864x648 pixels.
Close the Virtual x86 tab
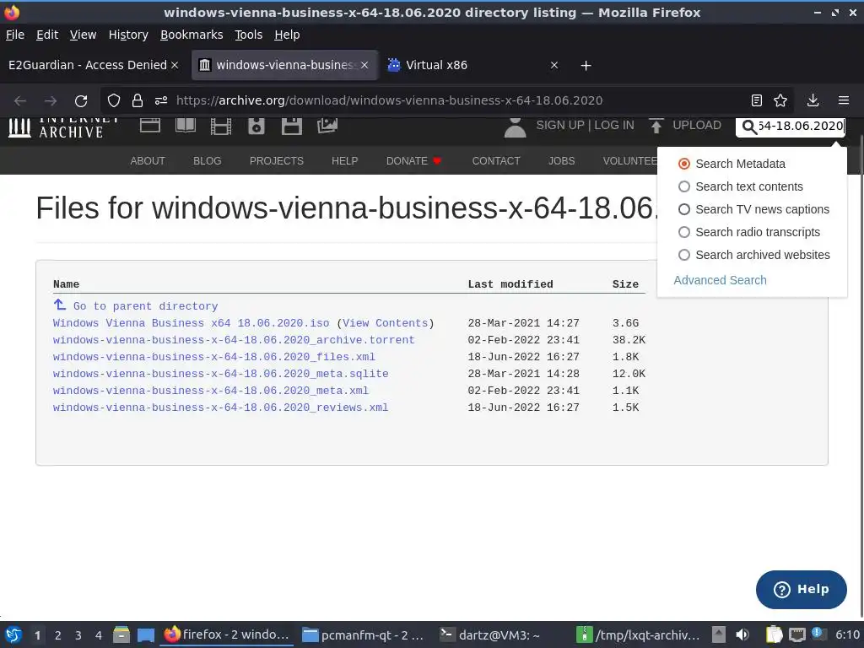(554, 65)
